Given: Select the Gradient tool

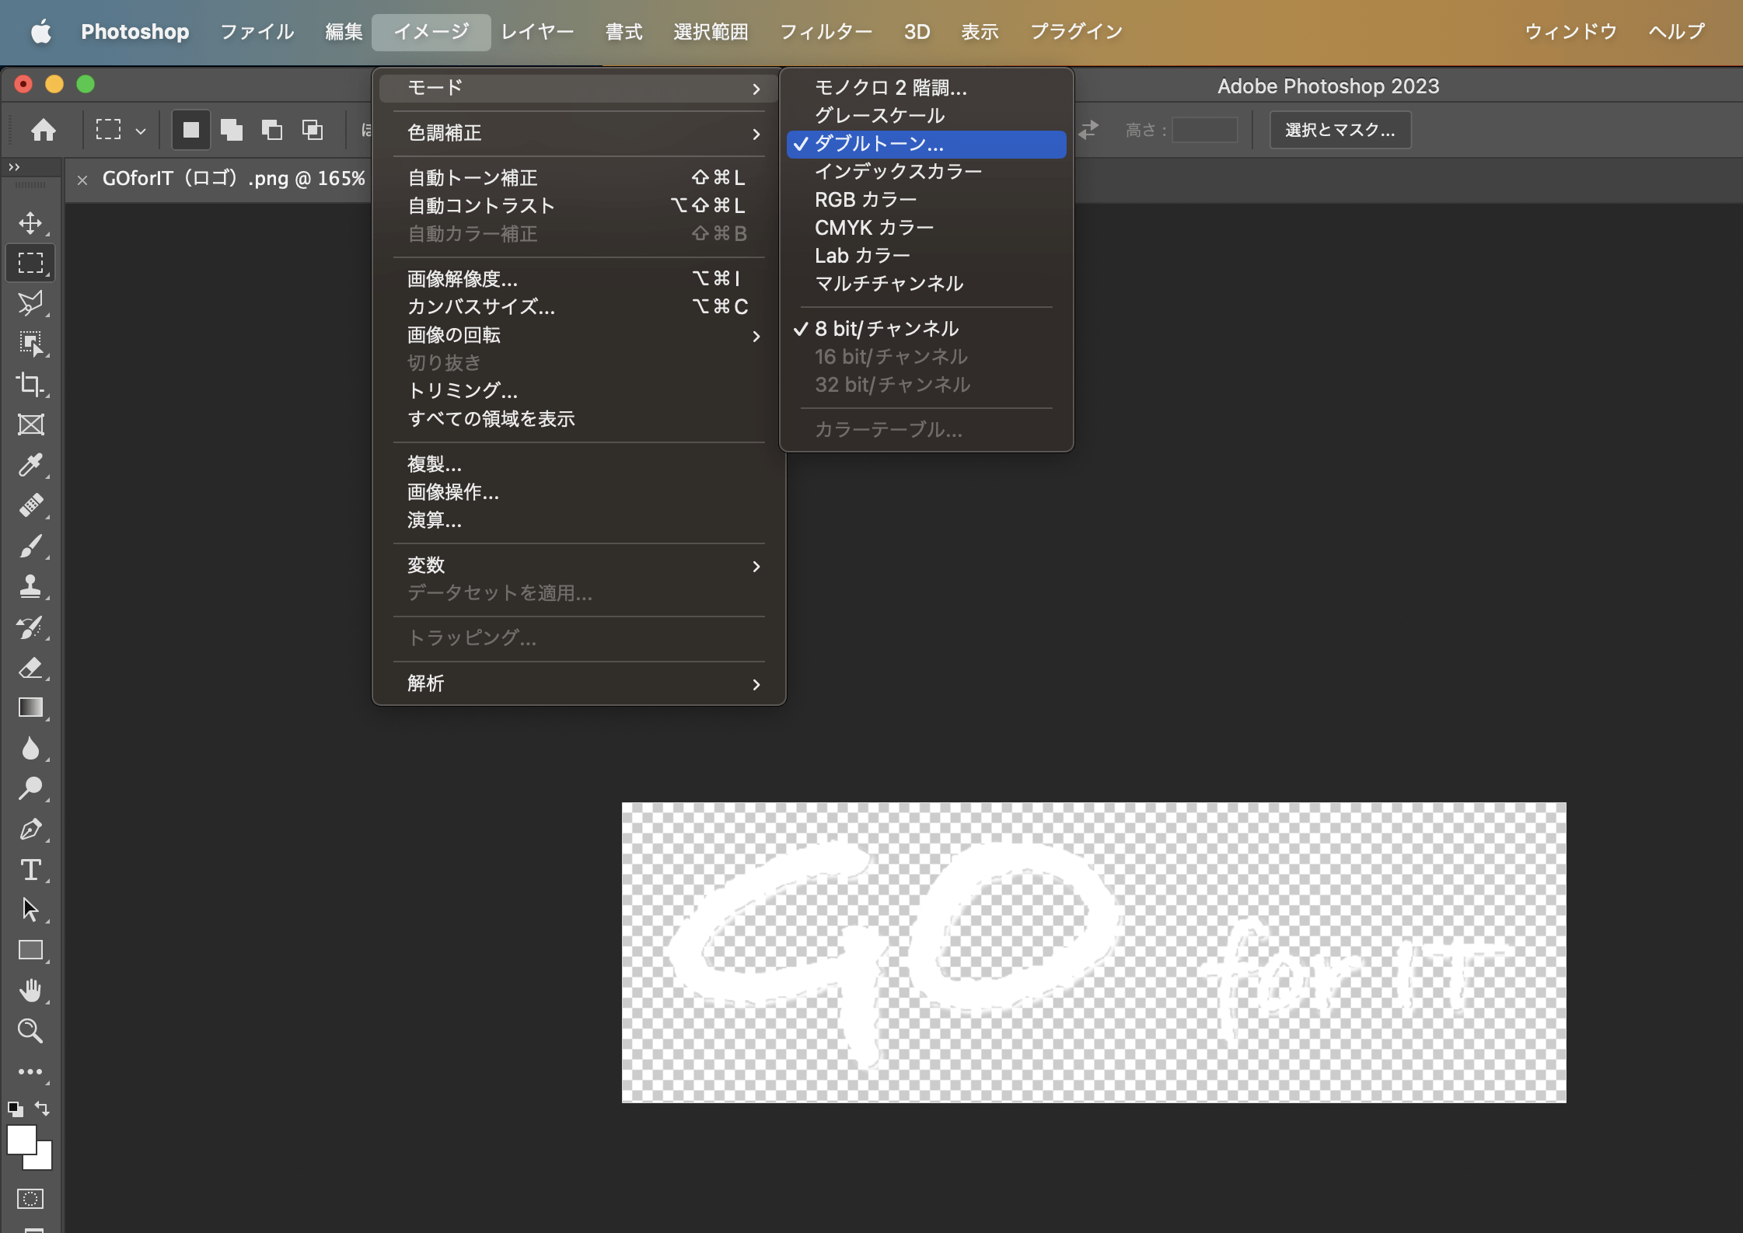Looking at the screenshot, I should pos(30,707).
